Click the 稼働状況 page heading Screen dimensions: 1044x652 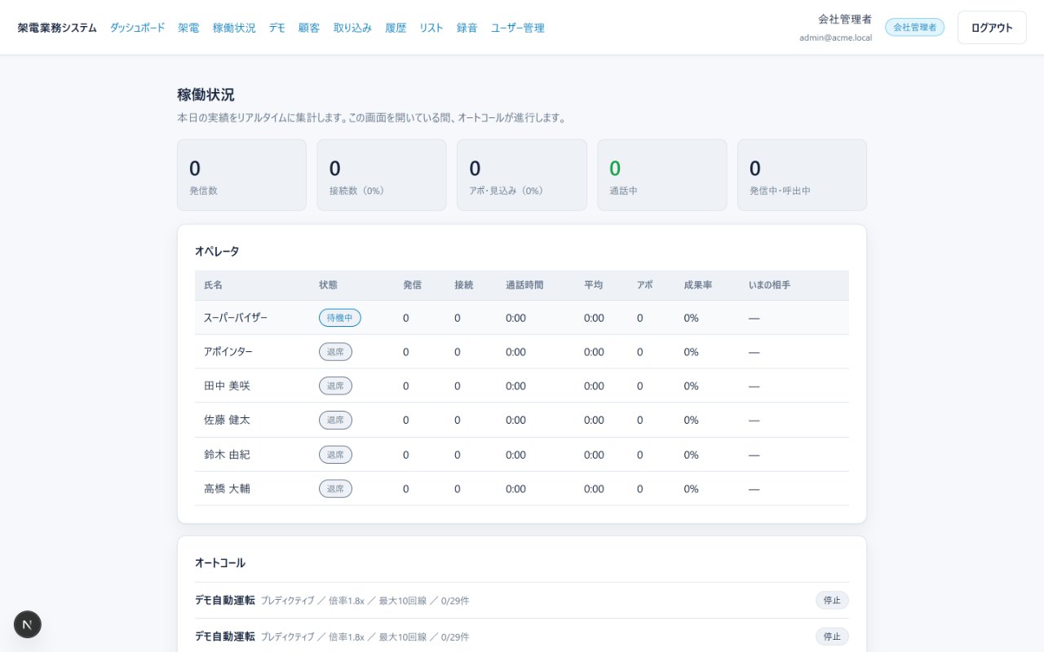(206, 95)
